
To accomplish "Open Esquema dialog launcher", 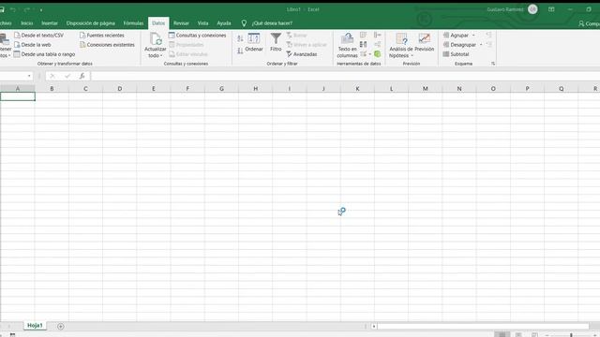I will 493,64.
